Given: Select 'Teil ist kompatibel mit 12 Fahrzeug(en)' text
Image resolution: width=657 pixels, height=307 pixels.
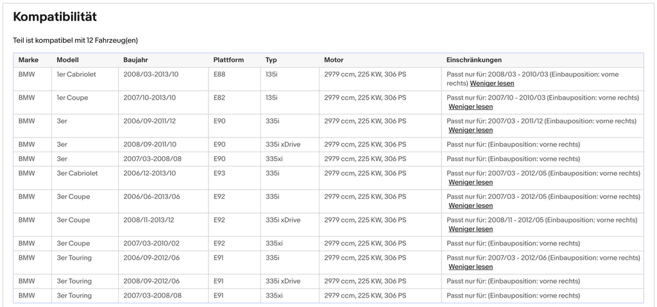Looking at the screenshot, I should click(x=76, y=40).
